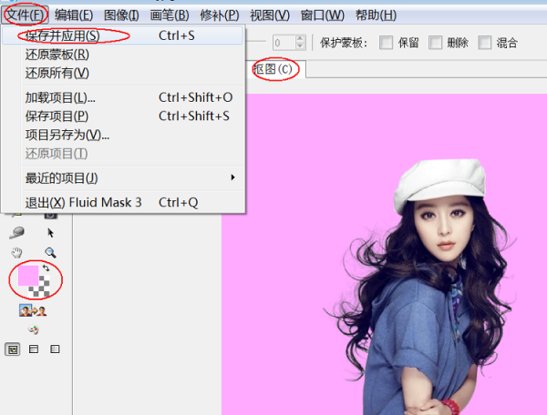This screenshot has height=415, width=547.
Task: Select the rightmost screen view mode icon
Action: [55, 349]
